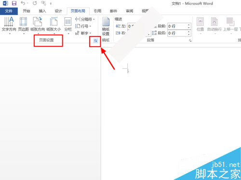Screen dimensions: 241x180
Task: Open the undo history dropdown arrow
Action: pos(27,3)
